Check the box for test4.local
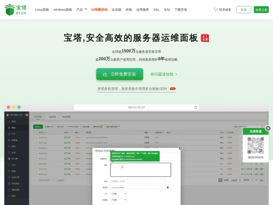 (x=35, y=159)
